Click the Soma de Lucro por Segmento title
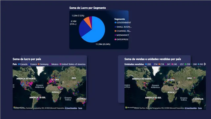 pyautogui.click(x=88, y=8)
